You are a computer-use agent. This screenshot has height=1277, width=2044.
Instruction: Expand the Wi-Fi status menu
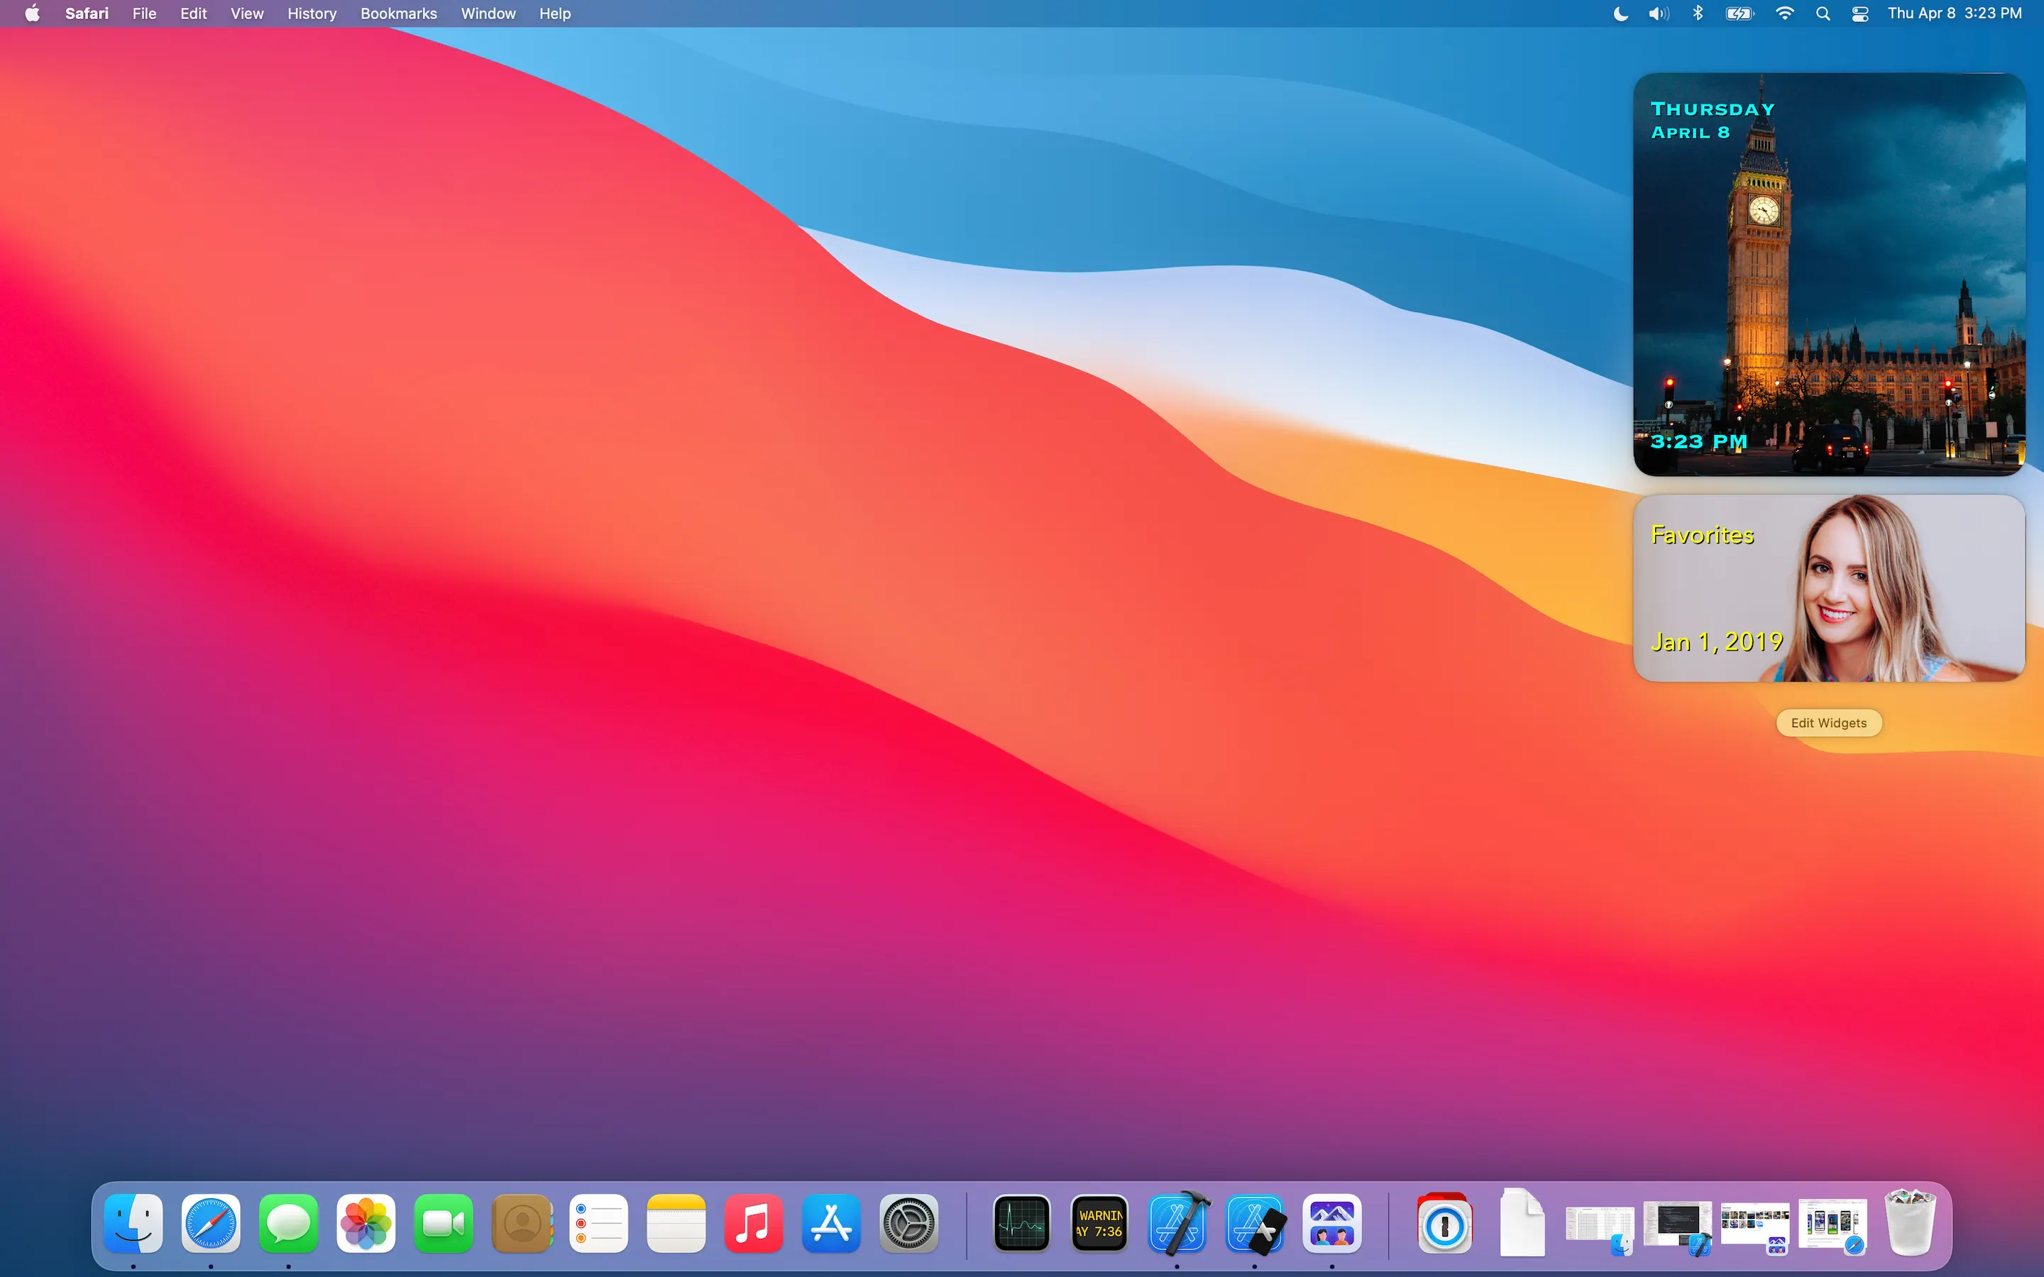tap(1785, 13)
